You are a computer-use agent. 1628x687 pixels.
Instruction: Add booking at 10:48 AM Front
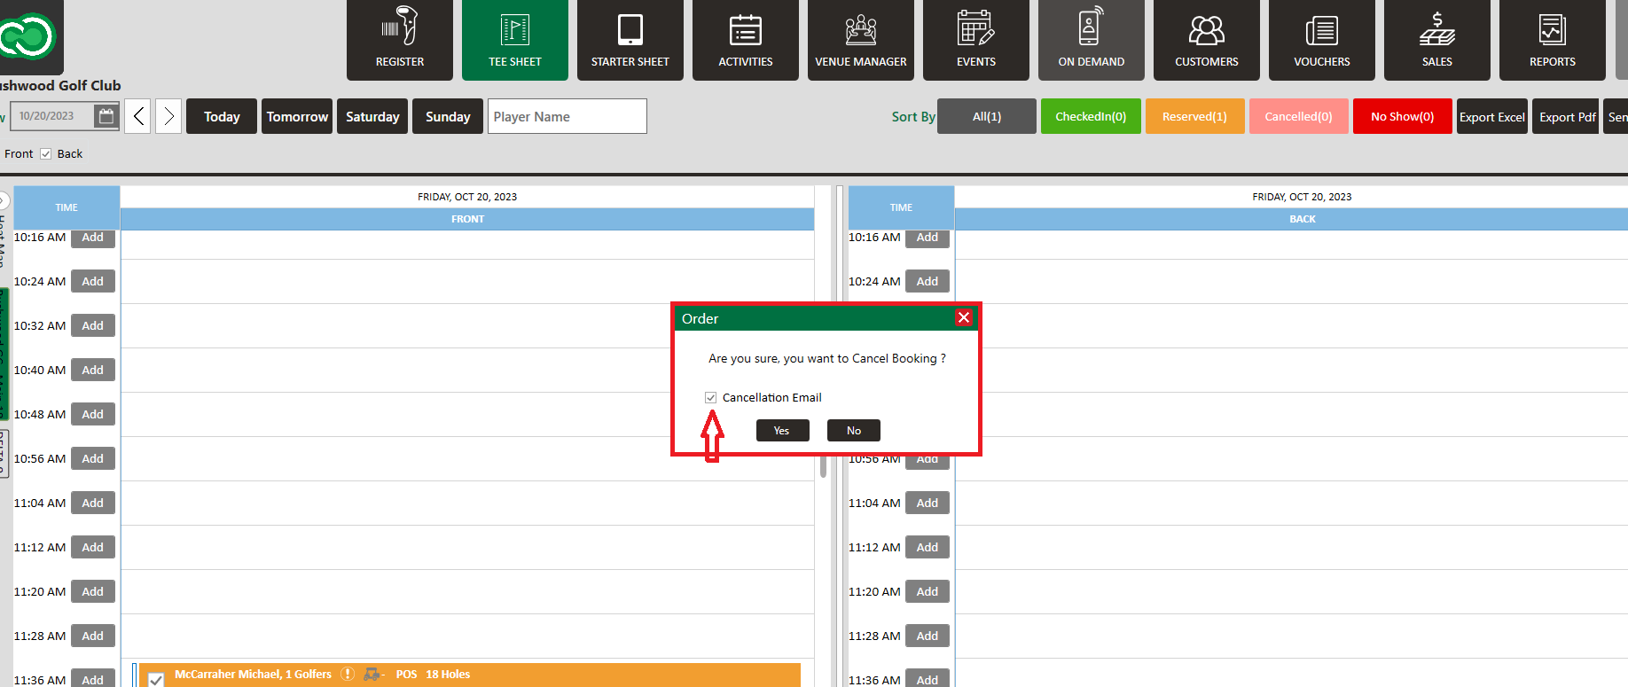[93, 414]
